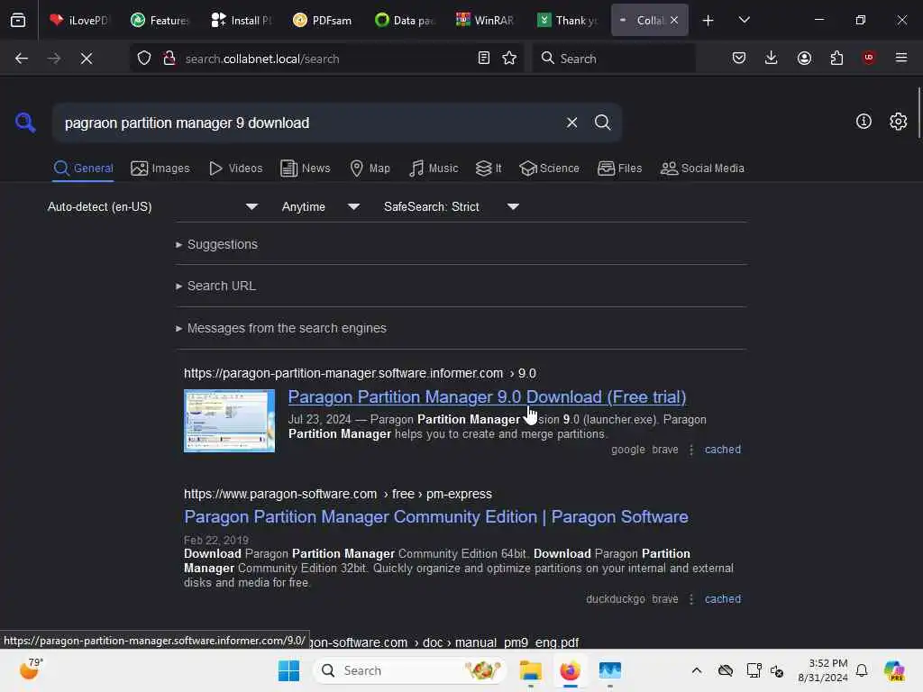Viewport: 923px width, 692px height.
Task: Click the taskbar Search box
Action: [410, 670]
